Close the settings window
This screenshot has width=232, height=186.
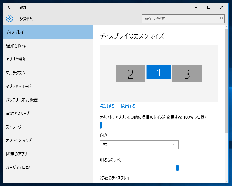tap(222, 7)
